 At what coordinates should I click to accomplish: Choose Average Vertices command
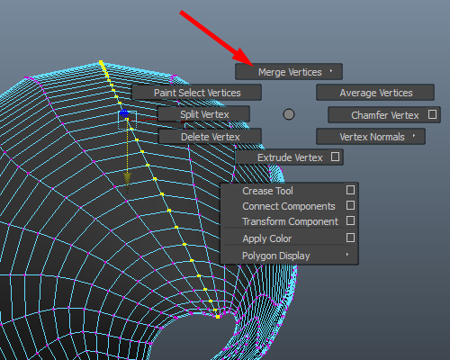coord(375,93)
